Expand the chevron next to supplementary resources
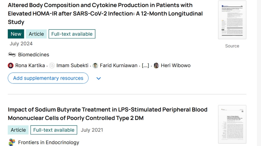The height and width of the screenshot is (146, 261). point(99,78)
